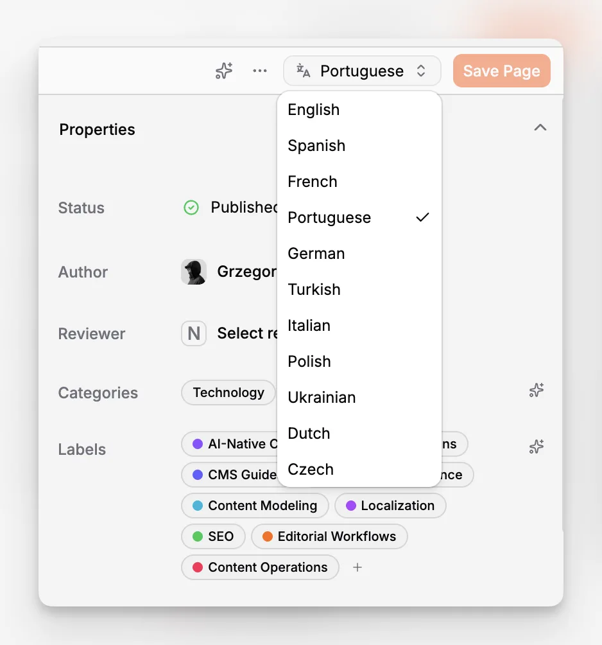
Task: Click the Grzegorz author name
Action: point(247,272)
